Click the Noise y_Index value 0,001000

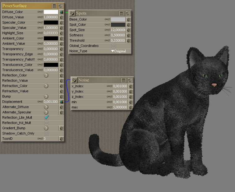tap(120, 92)
